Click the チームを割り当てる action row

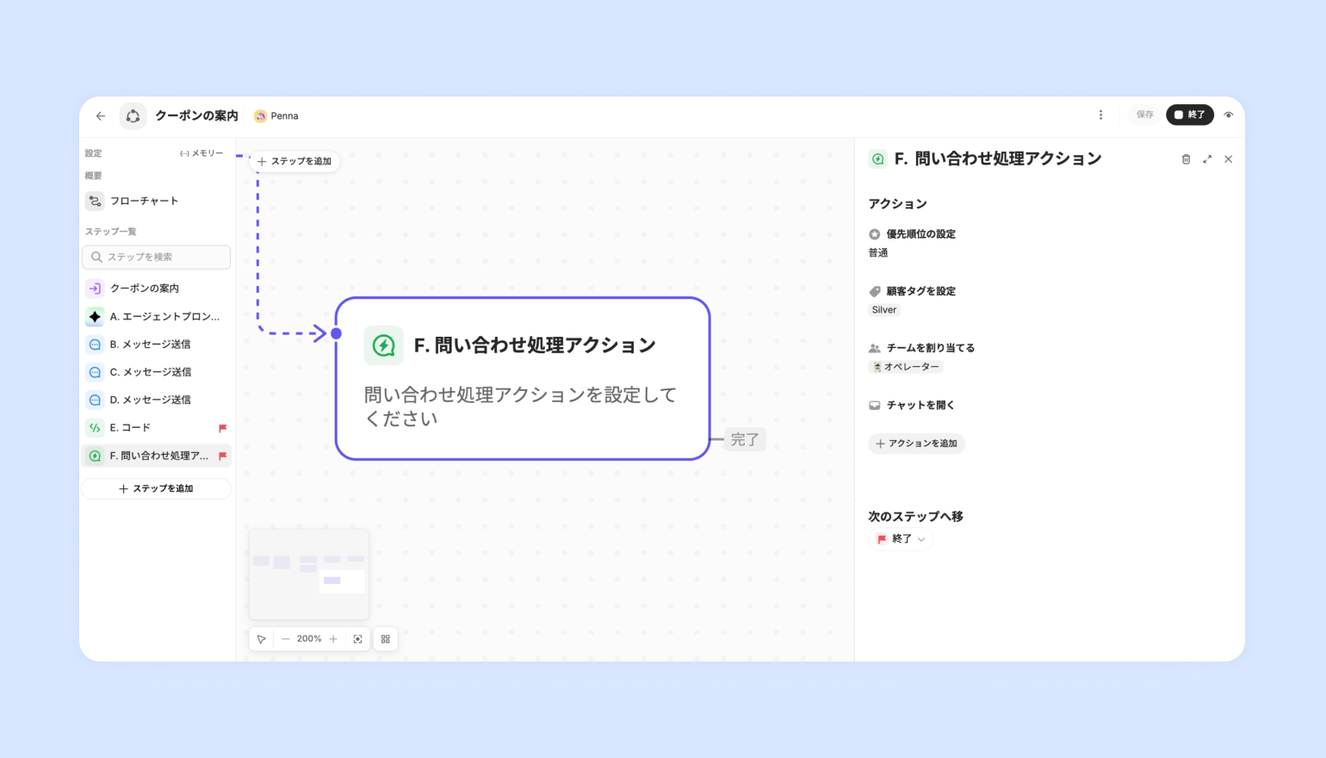click(922, 348)
